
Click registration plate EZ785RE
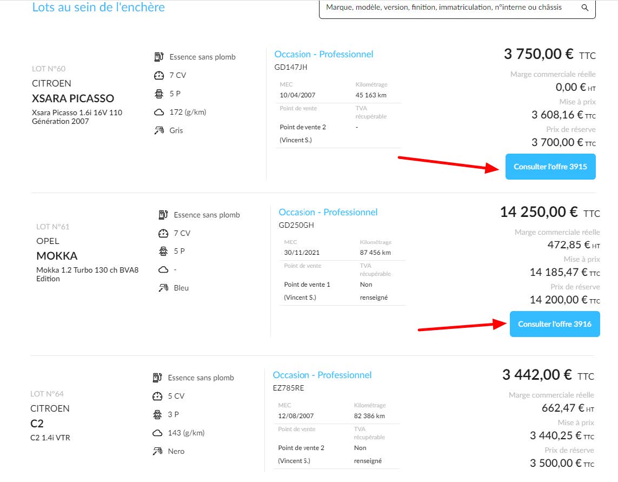tap(289, 388)
